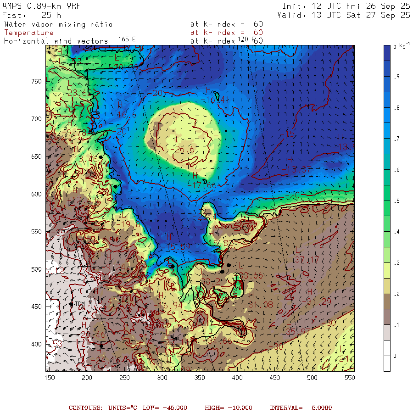
Task: Select the 'Horizontal wind vectors' legend text
Action: click(x=56, y=41)
